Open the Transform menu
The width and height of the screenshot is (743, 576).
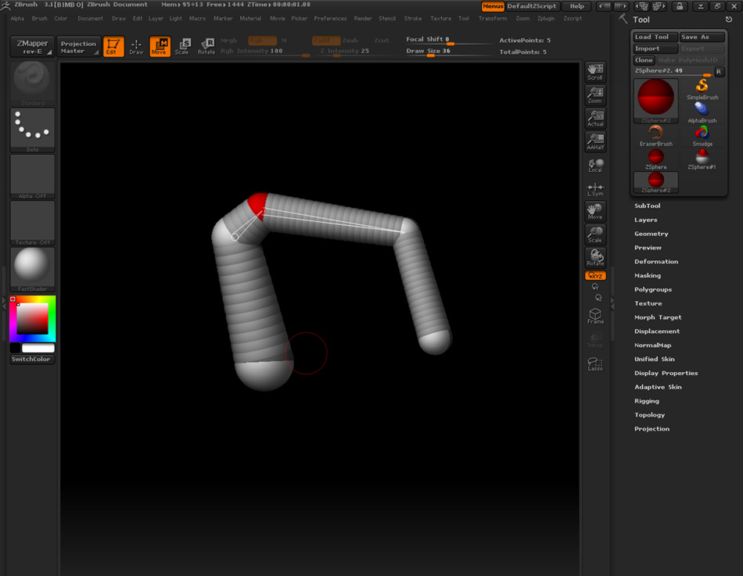pyautogui.click(x=493, y=18)
